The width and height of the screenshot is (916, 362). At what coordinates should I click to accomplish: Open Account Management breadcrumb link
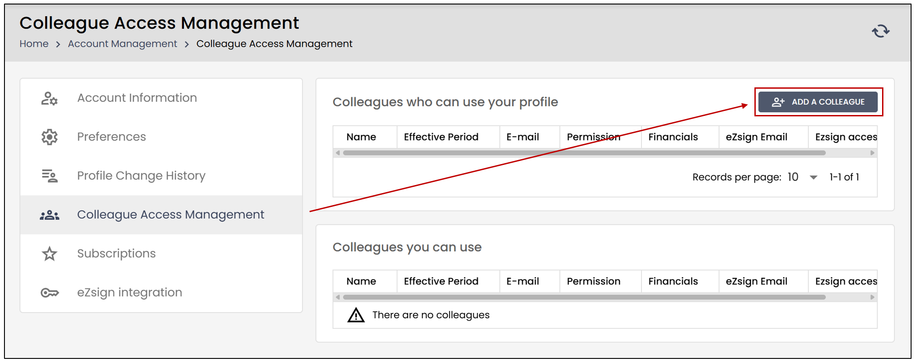pyautogui.click(x=122, y=44)
